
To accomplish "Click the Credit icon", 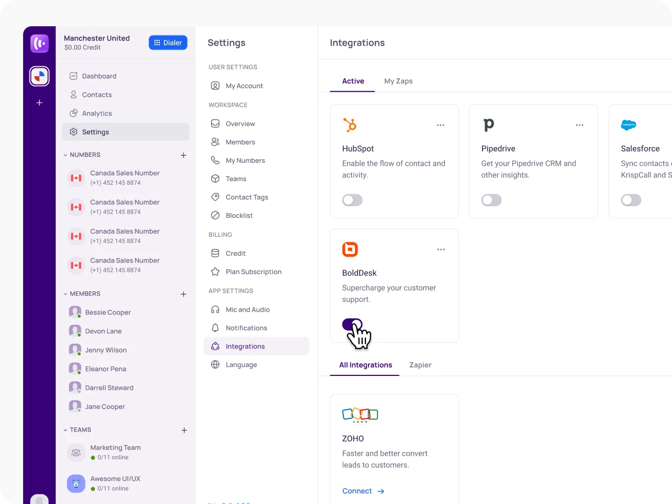I will 215,254.
